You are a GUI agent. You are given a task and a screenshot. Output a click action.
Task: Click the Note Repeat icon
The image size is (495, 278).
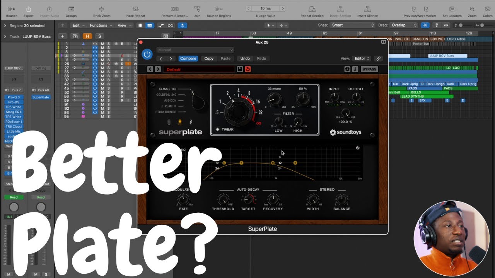[x=136, y=9]
